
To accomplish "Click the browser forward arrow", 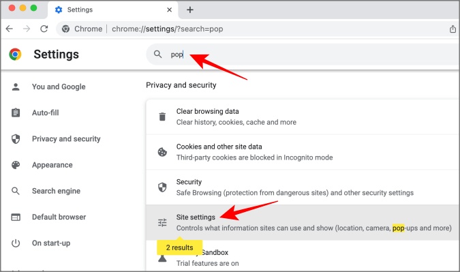I will pyautogui.click(x=27, y=29).
